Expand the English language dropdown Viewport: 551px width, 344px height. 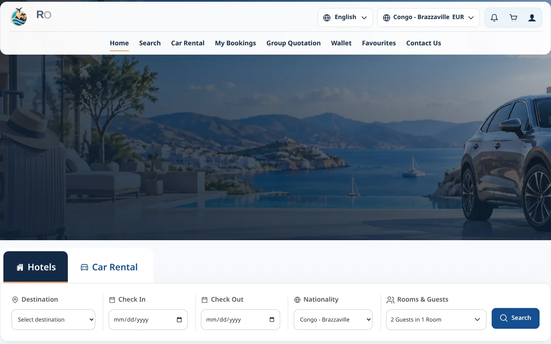click(x=345, y=18)
